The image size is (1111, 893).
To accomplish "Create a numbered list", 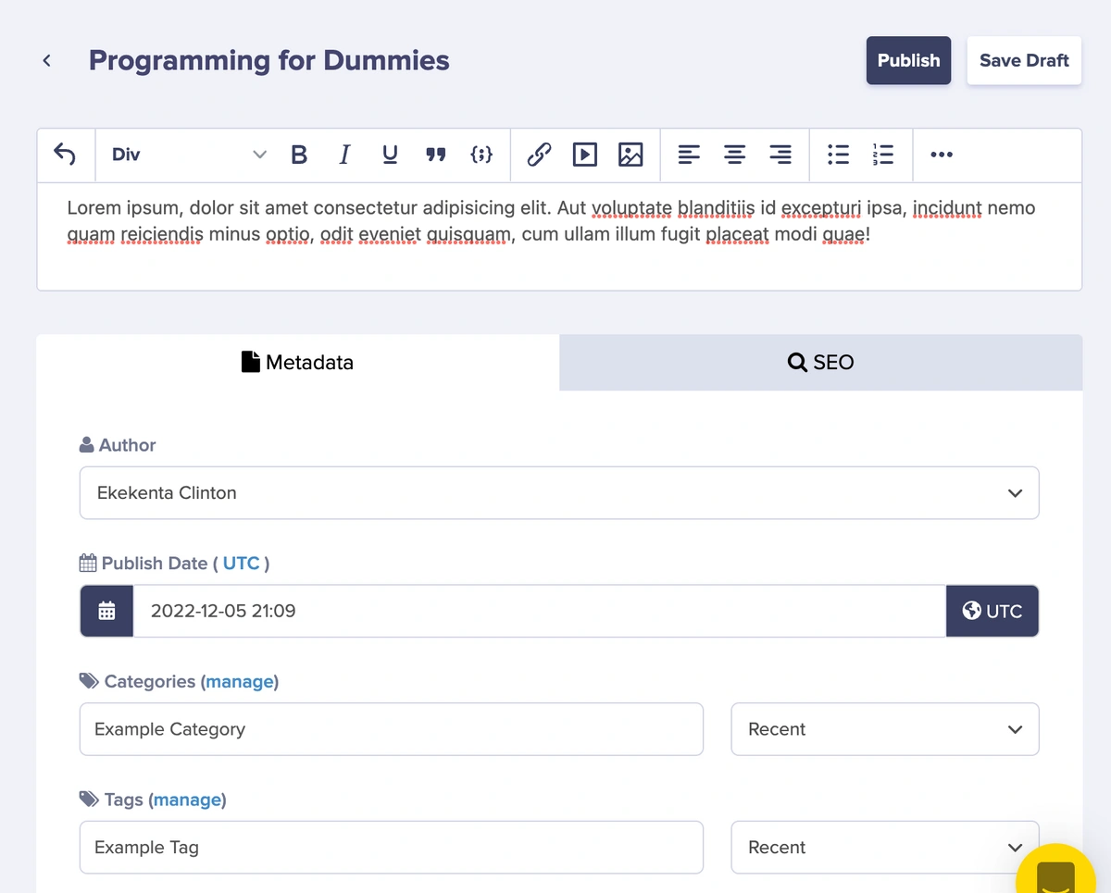I will click(x=883, y=155).
